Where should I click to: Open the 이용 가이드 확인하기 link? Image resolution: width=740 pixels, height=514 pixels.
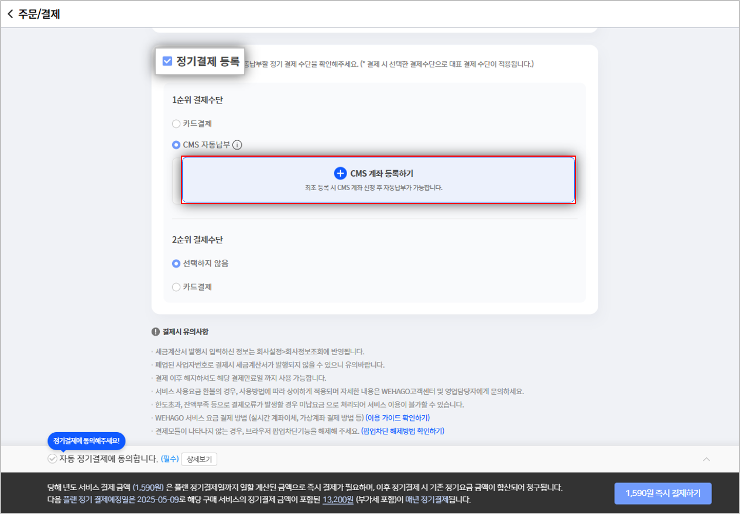(x=398, y=418)
